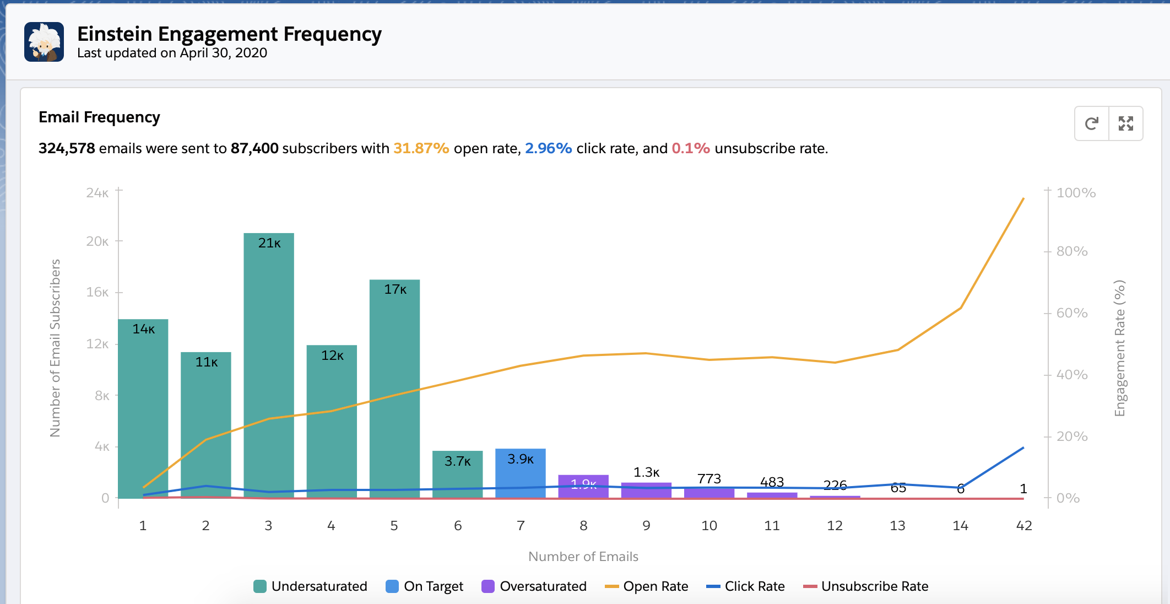The image size is (1170, 604).
Task: Select the 14k undersaturated bar
Action: pos(143,397)
